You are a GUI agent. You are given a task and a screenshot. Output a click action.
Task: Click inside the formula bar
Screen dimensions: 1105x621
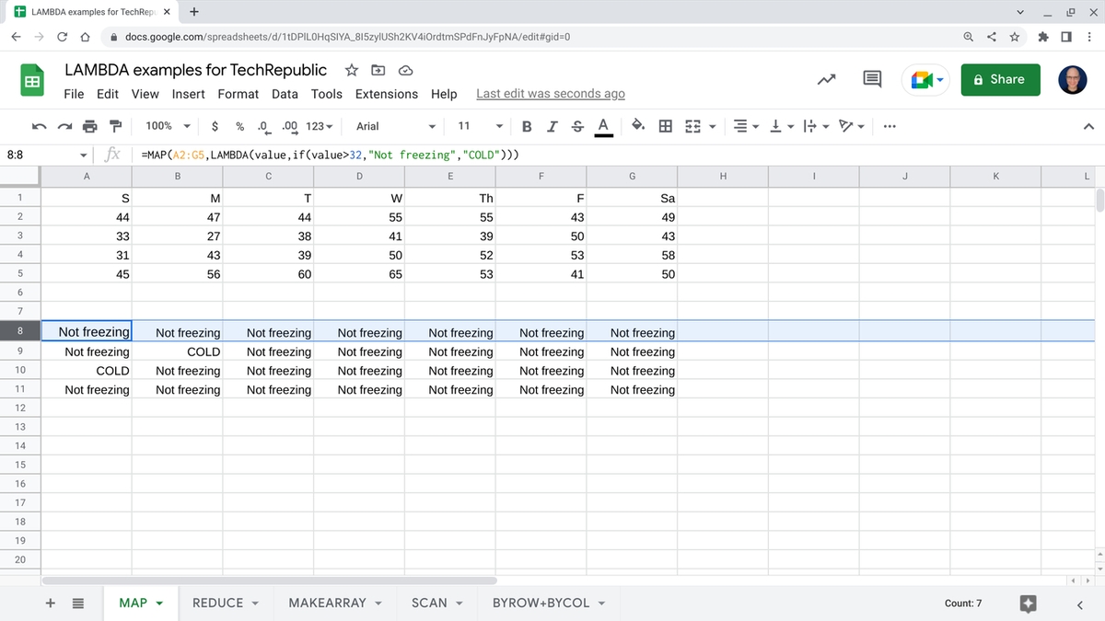368,155
